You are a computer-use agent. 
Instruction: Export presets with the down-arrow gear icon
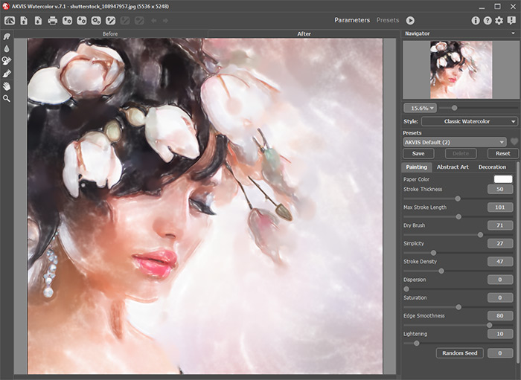(82, 21)
